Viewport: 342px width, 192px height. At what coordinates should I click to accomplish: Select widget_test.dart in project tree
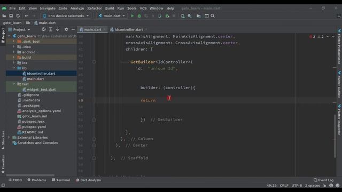(x=41, y=90)
